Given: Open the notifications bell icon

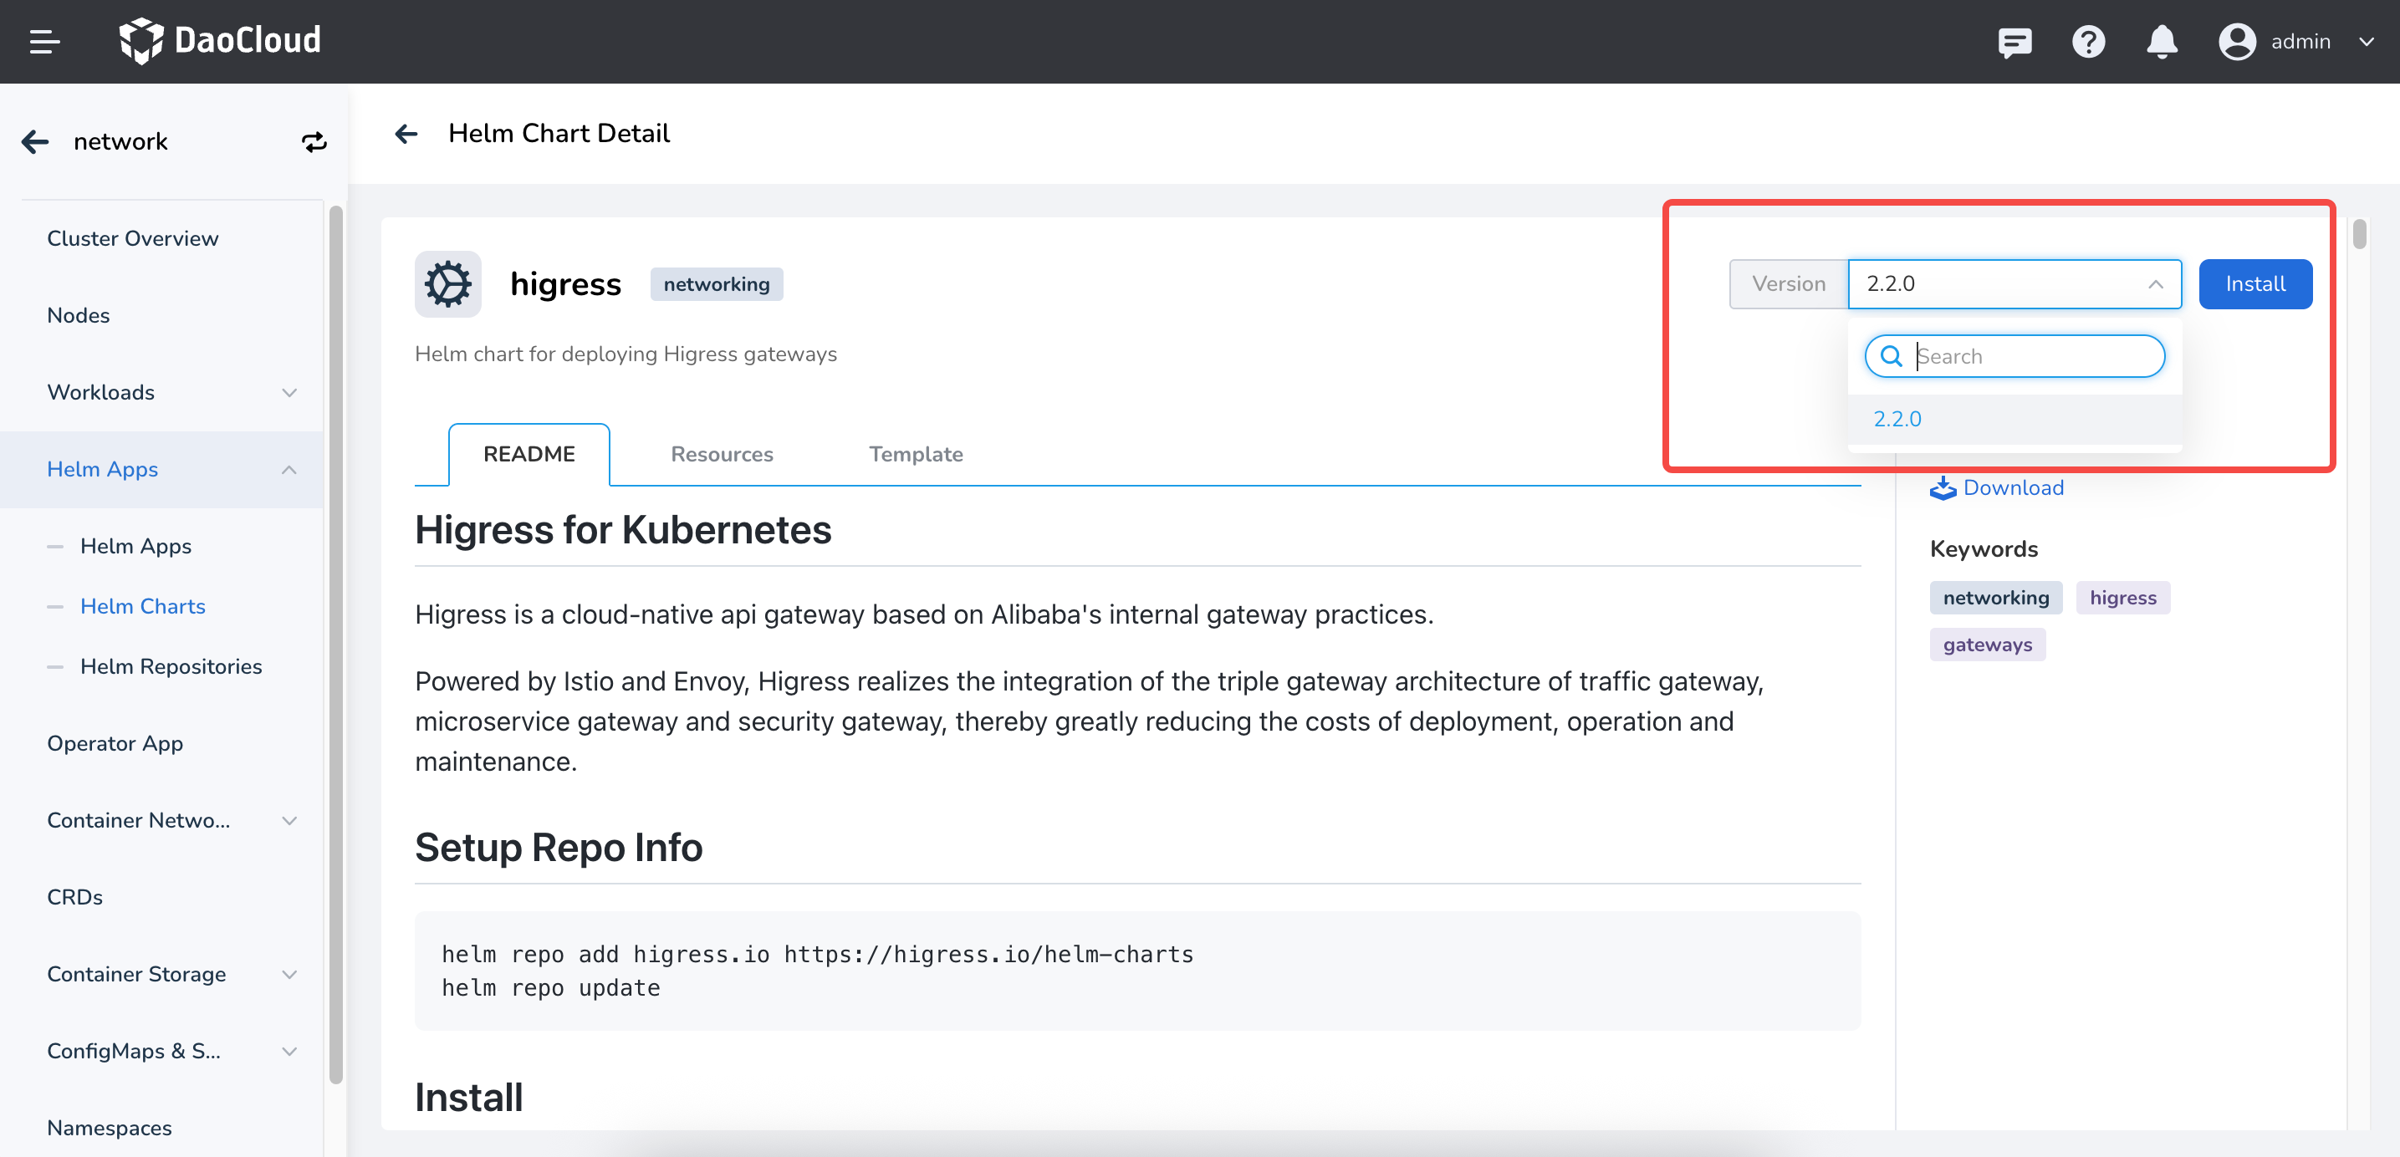Looking at the screenshot, I should coord(2162,42).
